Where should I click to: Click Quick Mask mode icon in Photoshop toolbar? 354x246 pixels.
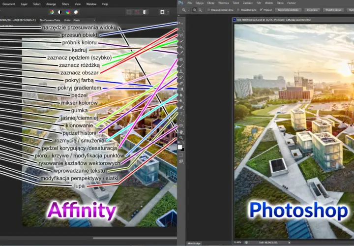pos(181,155)
